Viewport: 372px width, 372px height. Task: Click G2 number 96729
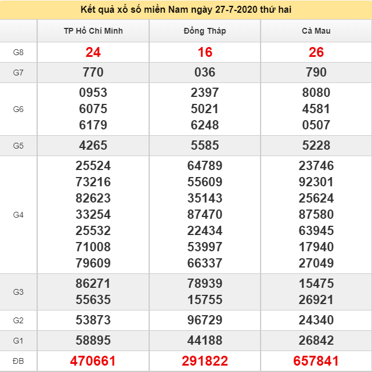pyautogui.click(x=205, y=320)
